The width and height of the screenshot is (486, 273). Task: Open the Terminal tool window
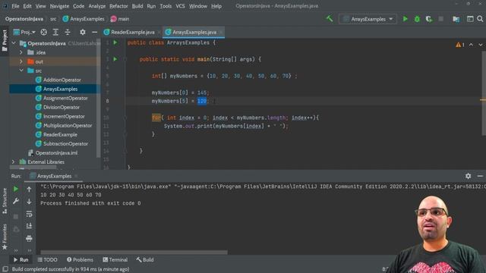pyautogui.click(x=115, y=259)
